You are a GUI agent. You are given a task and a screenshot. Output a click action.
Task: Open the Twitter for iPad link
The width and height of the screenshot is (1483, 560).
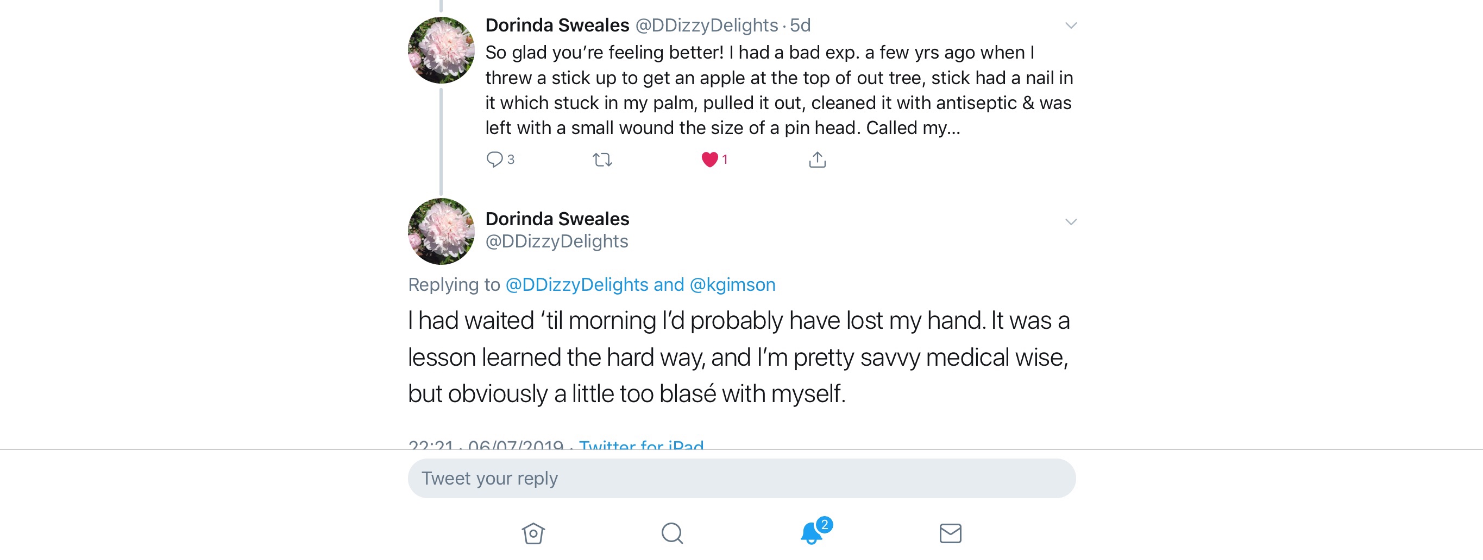(x=641, y=444)
